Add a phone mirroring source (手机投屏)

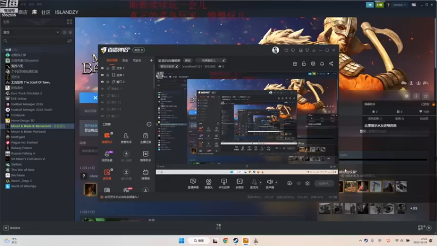pyautogui.click(x=224, y=184)
